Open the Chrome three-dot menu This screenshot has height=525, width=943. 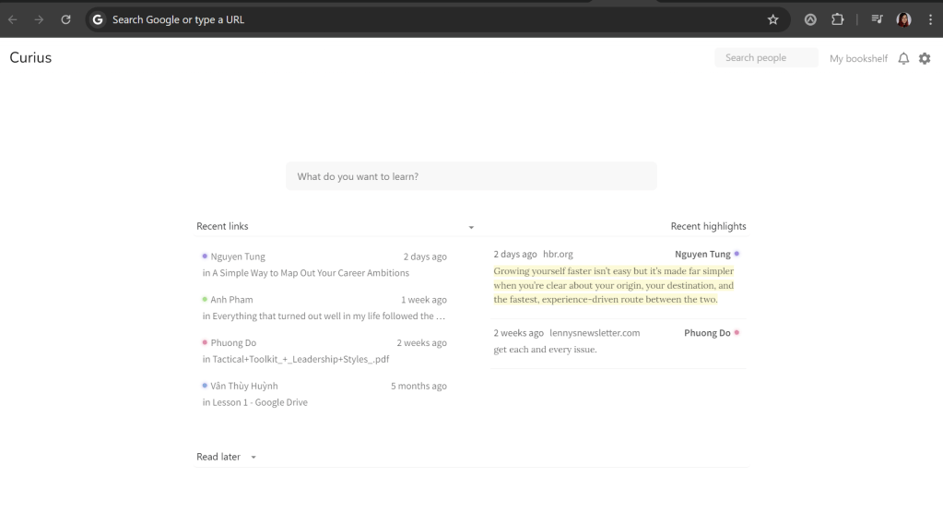(x=929, y=19)
